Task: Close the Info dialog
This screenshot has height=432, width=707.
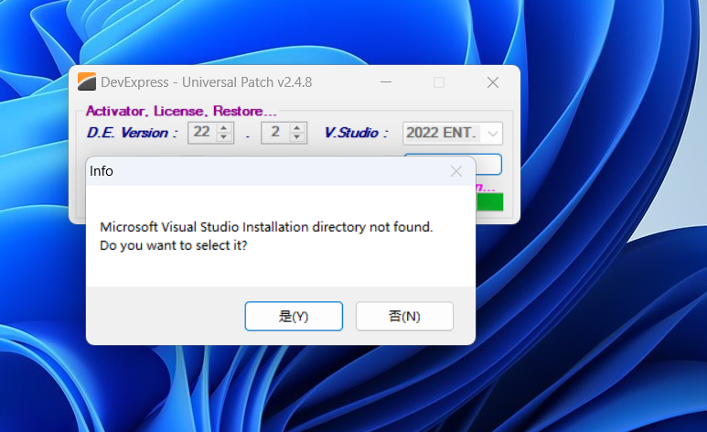Action: pos(456,171)
